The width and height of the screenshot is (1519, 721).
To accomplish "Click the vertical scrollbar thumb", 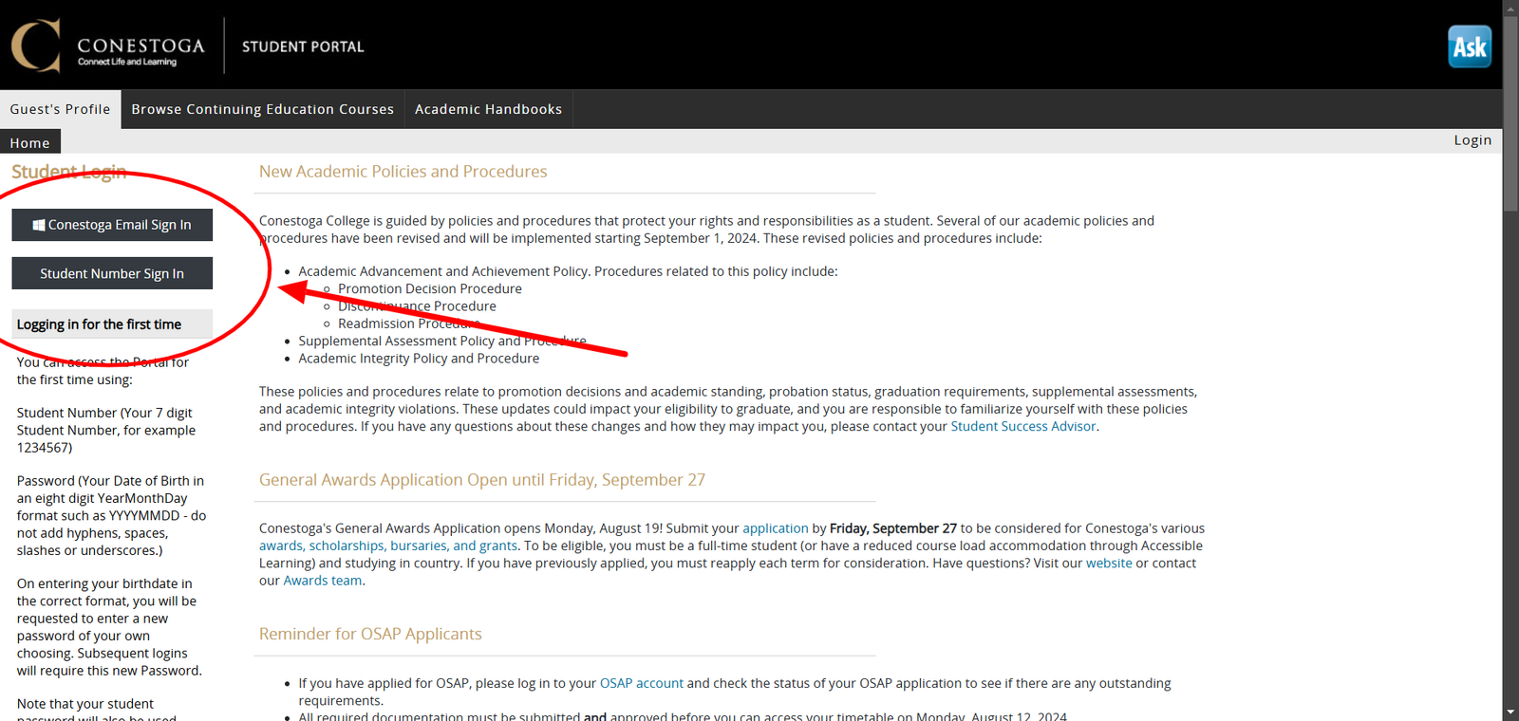I will pyautogui.click(x=1510, y=114).
